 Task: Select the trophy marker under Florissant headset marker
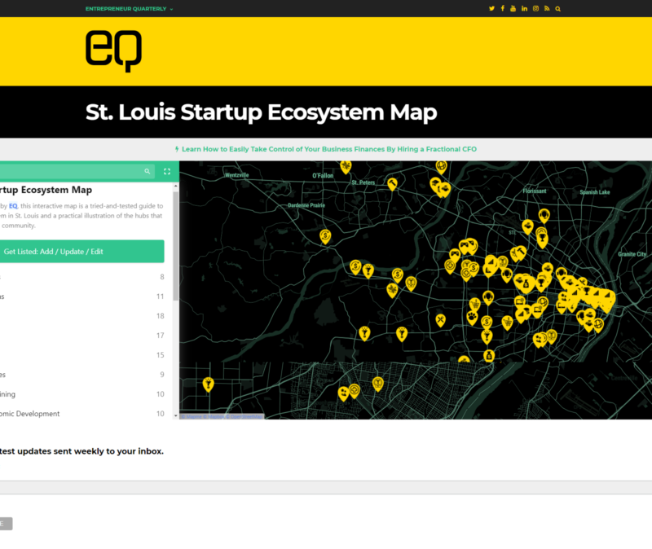[542, 239]
